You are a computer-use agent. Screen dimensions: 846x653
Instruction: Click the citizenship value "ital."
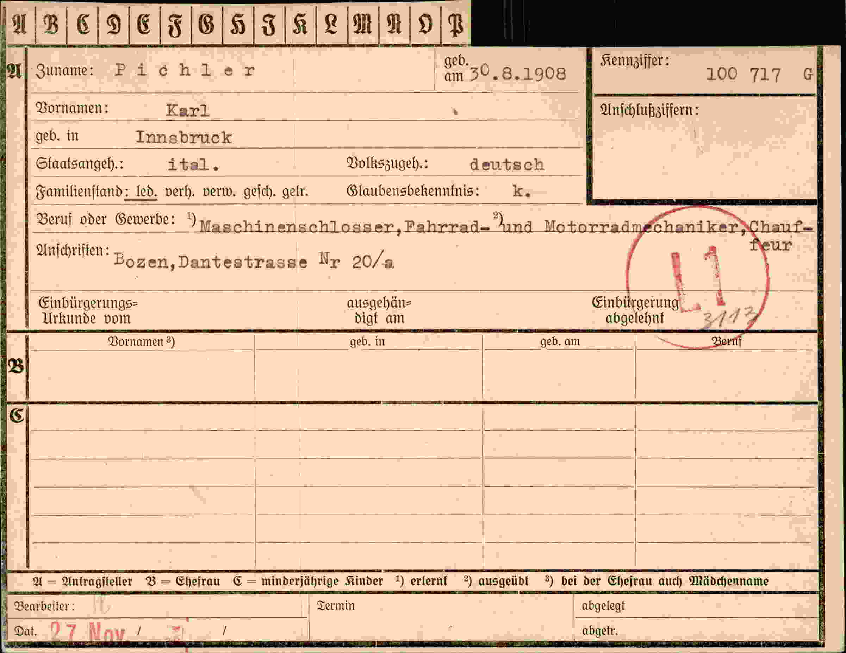(193, 165)
